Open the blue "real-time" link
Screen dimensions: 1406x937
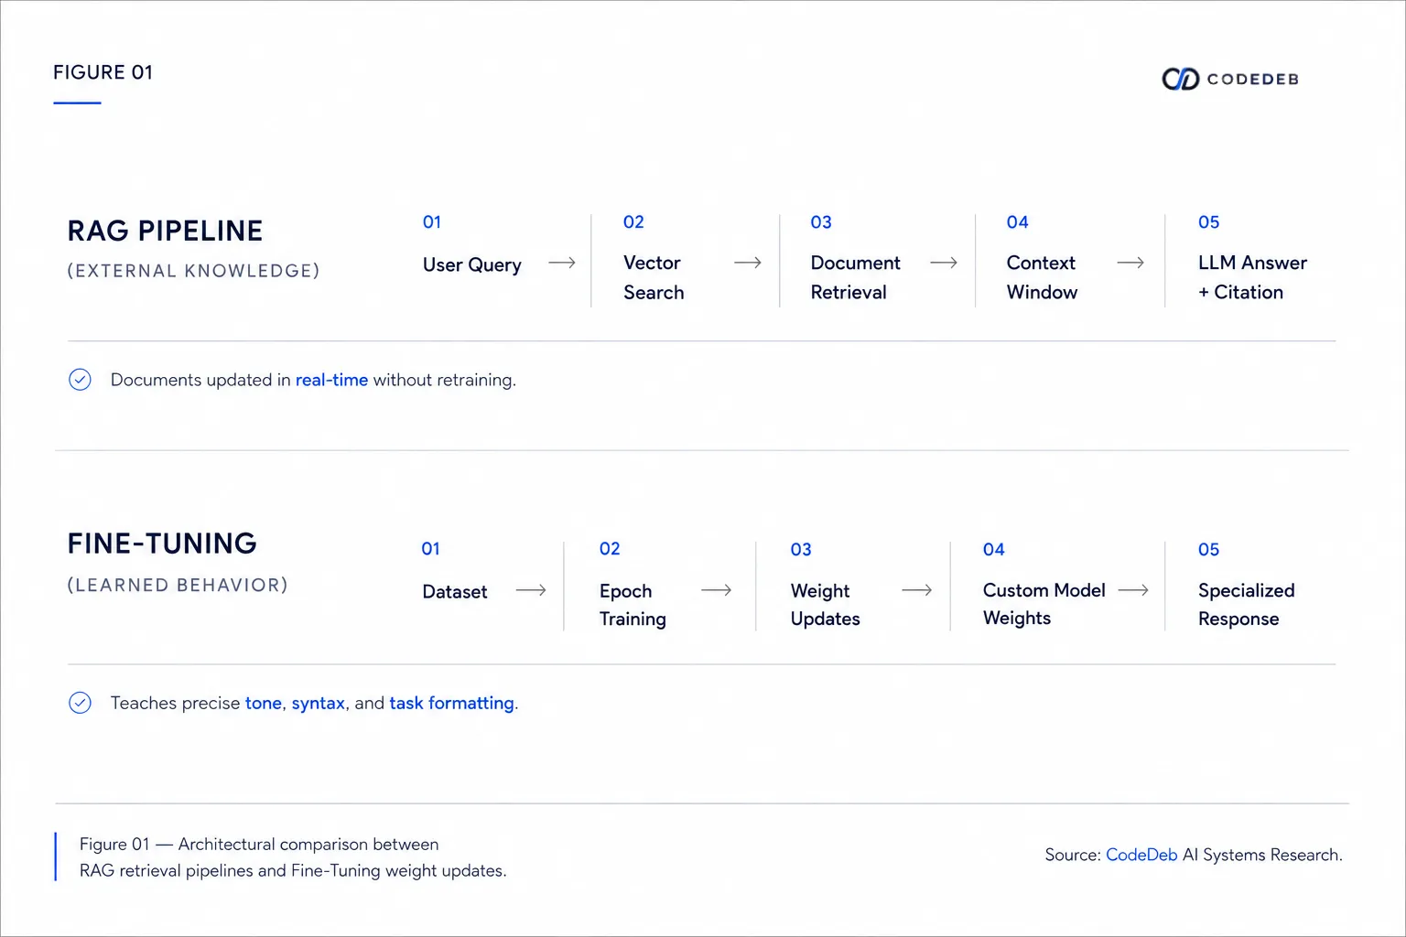(331, 380)
